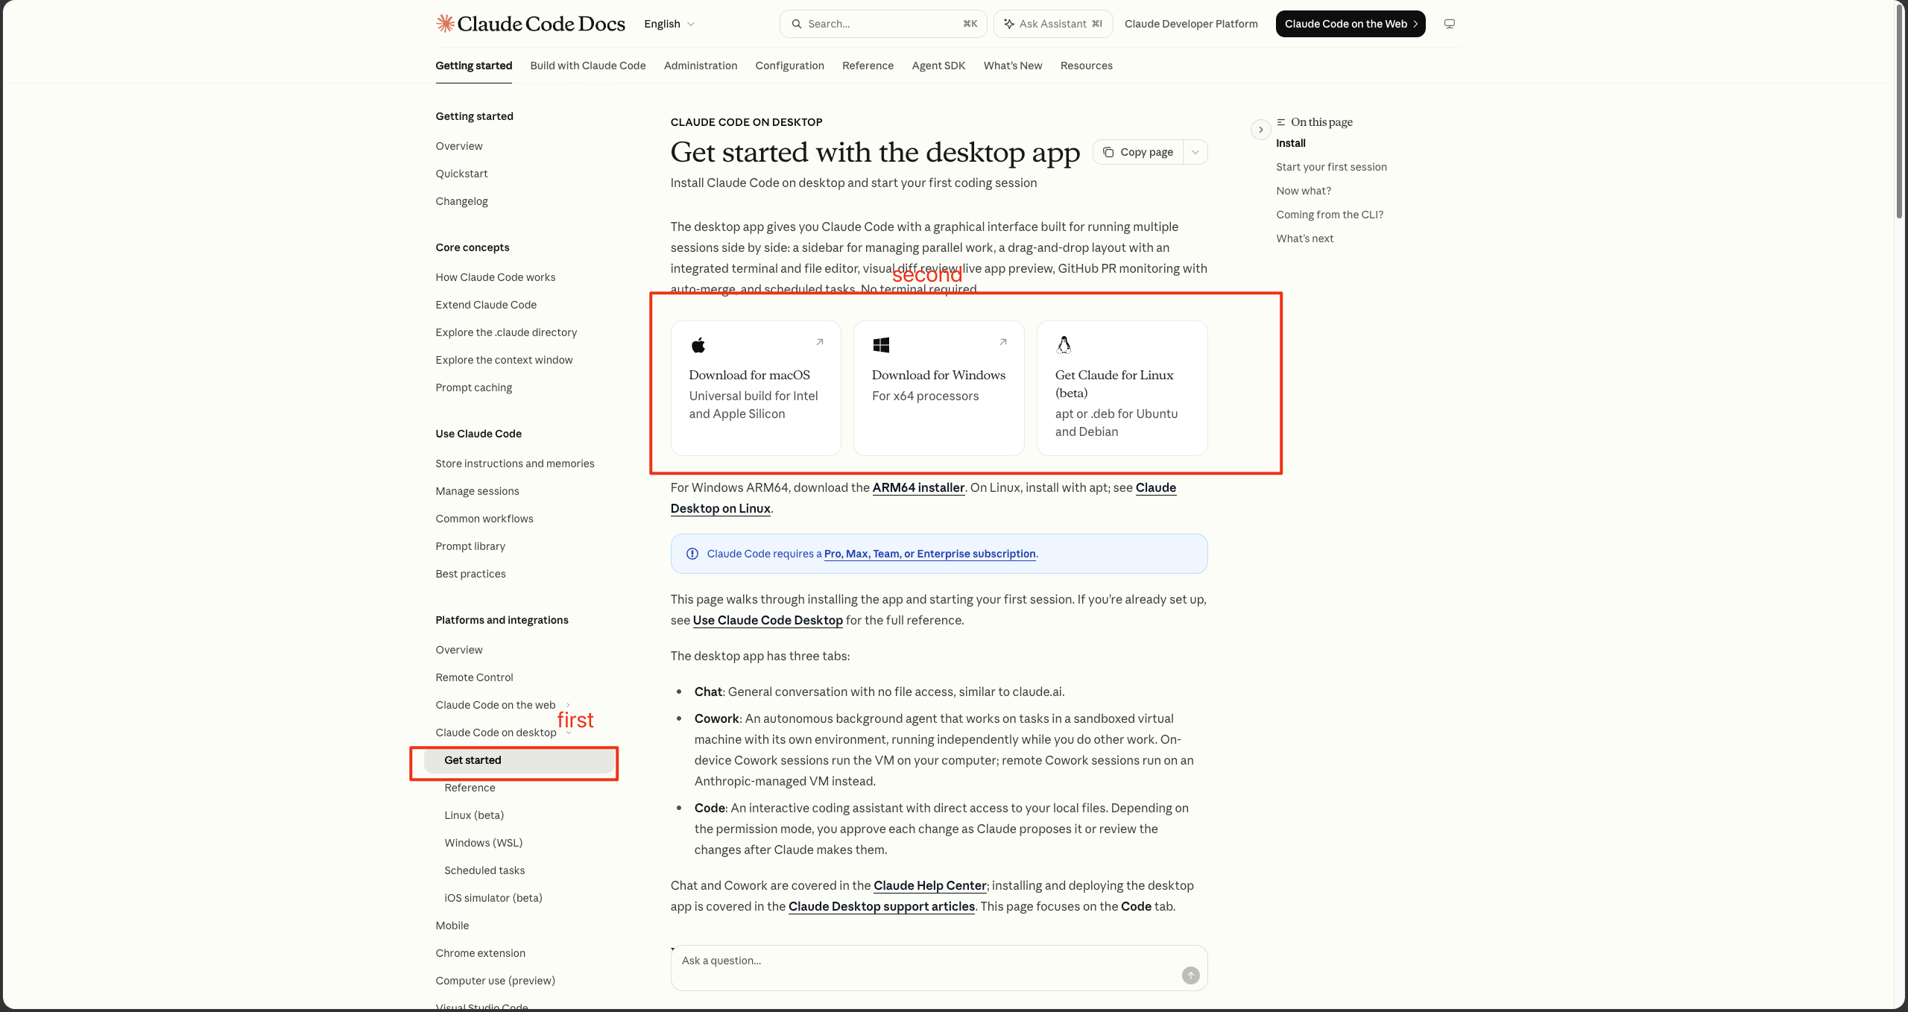Open Quickstart in the sidebar
This screenshot has width=1908, height=1012.
[462, 174]
